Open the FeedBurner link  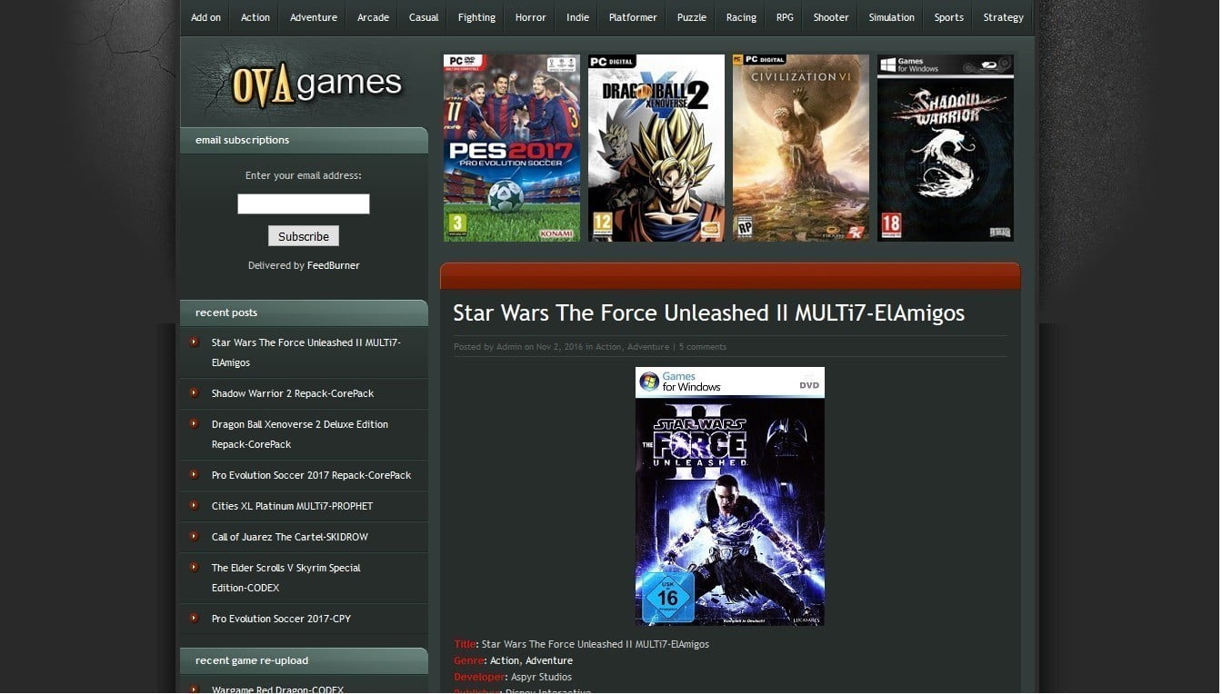[334, 265]
